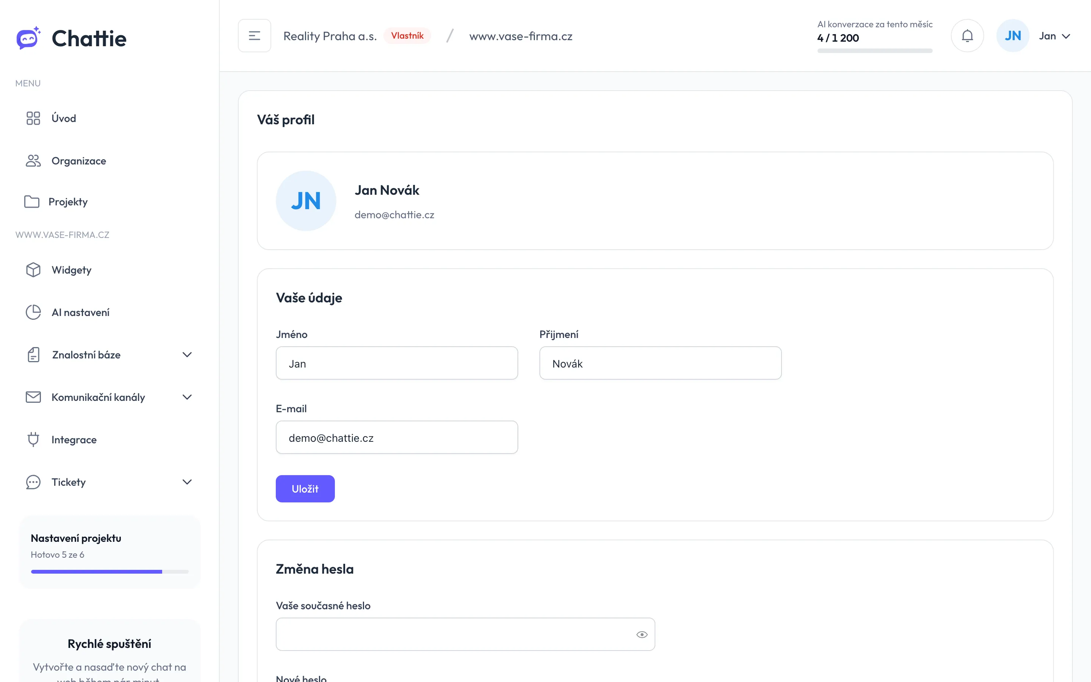Screen dimensions: 1091x682
Task: Open the www.vase-firma.cz project breadcrumb
Action: (521, 36)
